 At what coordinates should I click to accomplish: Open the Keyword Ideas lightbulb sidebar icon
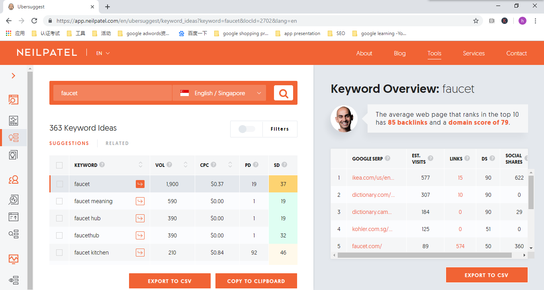click(14, 138)
